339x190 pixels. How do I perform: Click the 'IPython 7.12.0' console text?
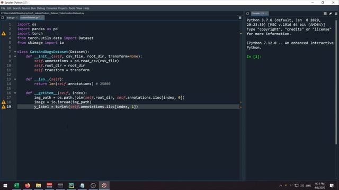coord(261,43)
